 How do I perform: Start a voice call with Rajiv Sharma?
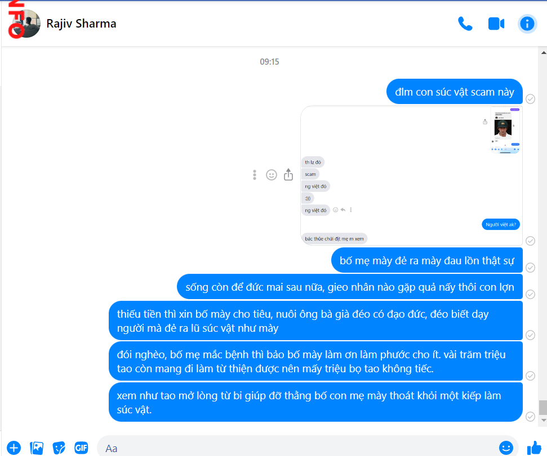(x=465, y=24)
